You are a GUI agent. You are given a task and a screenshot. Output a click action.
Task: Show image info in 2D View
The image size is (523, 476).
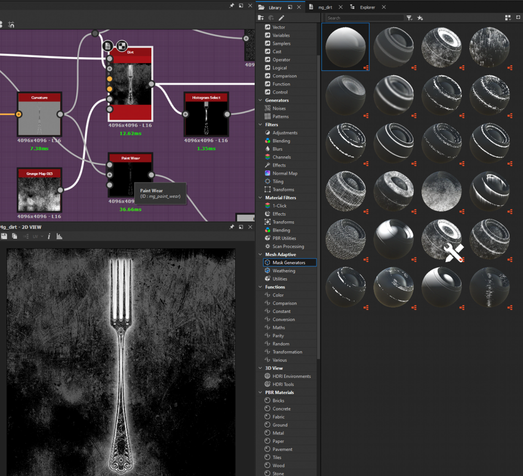click(49, 236)
